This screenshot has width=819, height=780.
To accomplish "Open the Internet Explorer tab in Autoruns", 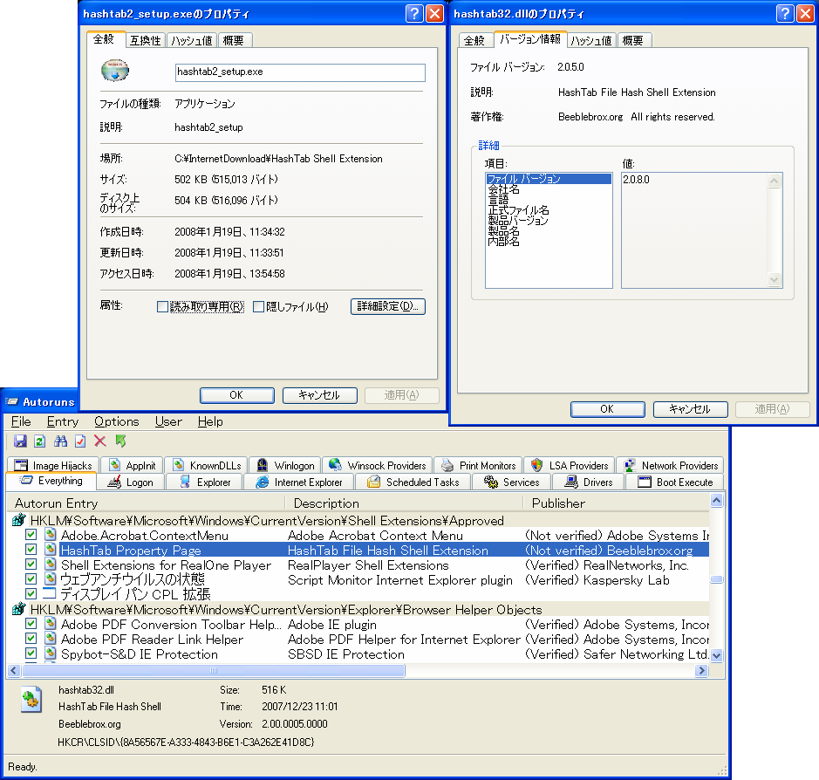I will (299, 482).
